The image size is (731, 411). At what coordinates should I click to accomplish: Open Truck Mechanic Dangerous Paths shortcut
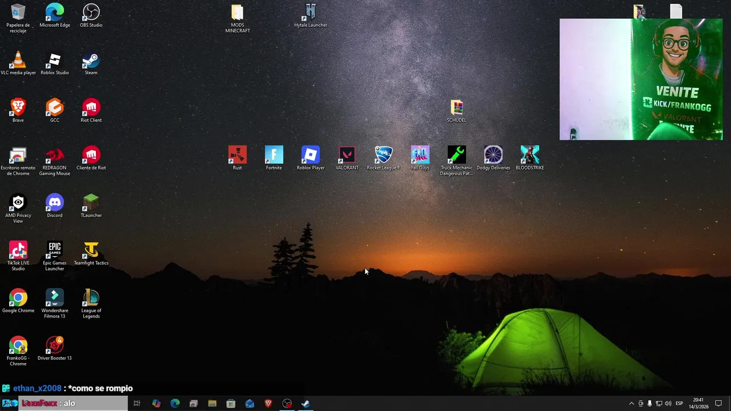tap(457, 161)
